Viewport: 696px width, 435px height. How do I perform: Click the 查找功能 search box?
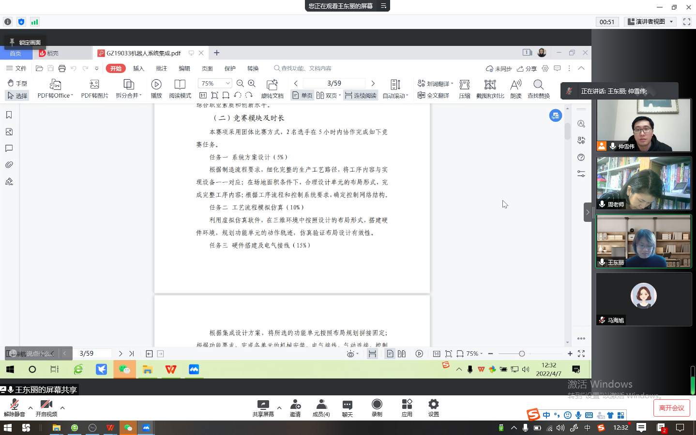point(303,68)
